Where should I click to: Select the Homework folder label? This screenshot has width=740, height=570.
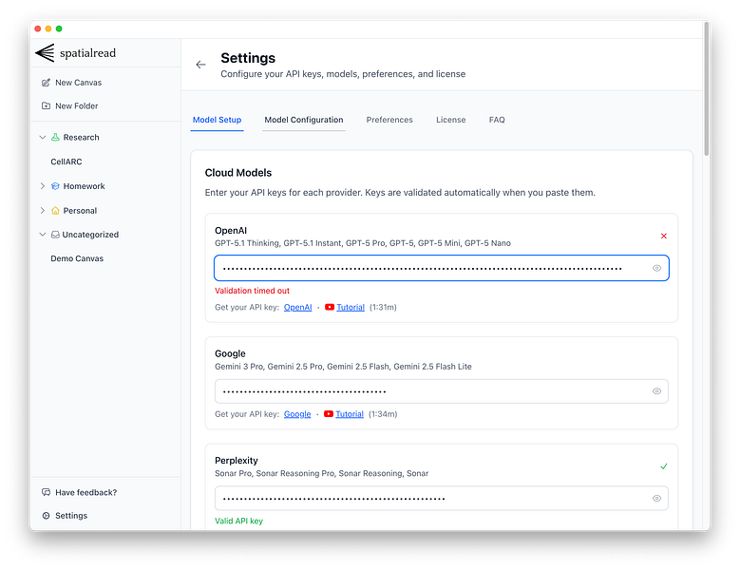tap(84, 186)
